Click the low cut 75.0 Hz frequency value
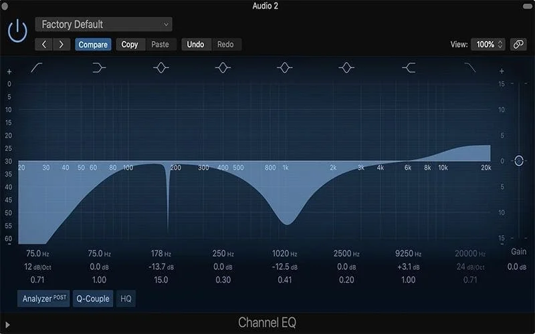 [x=37, y=254]
